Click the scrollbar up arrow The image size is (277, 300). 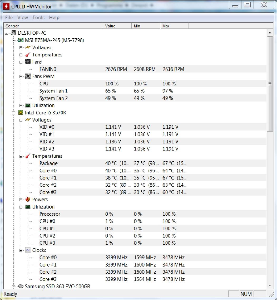coord(270,33)
